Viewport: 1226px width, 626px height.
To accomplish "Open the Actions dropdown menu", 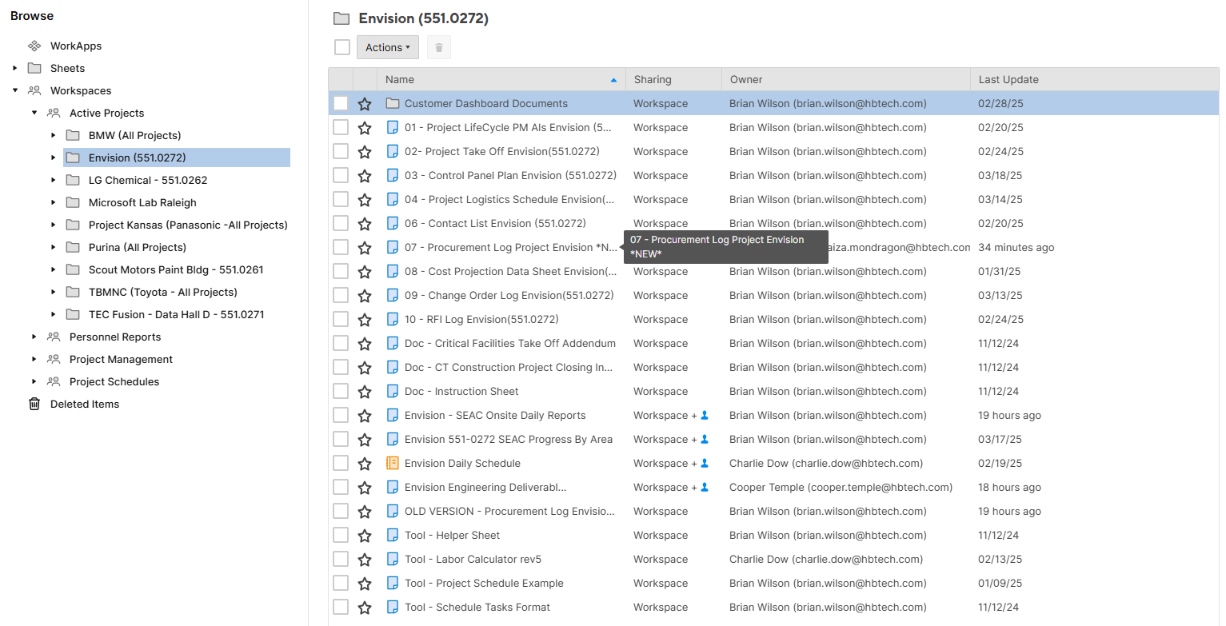I will tap(387, 47).
